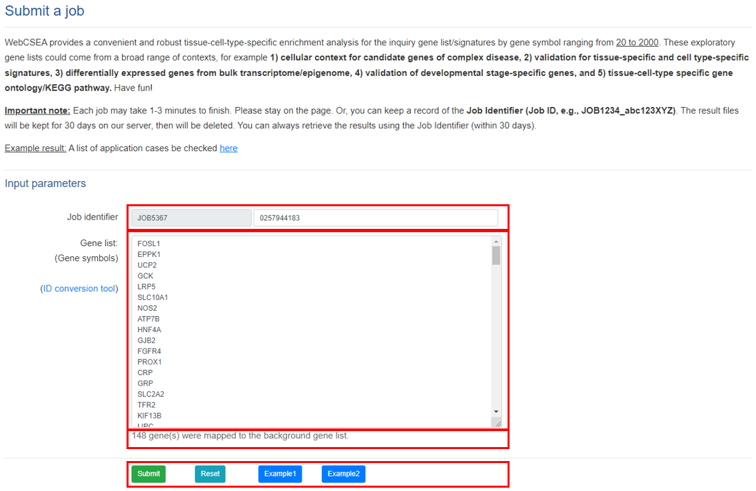Viewport: 756px width, 491px height.
Task: Click the 'Submit a job' heading
Action: (45, 11)
